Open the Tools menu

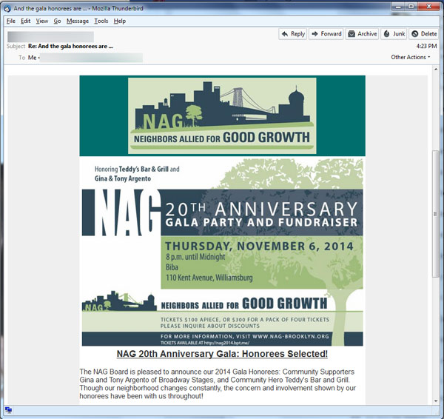(101, 21)
